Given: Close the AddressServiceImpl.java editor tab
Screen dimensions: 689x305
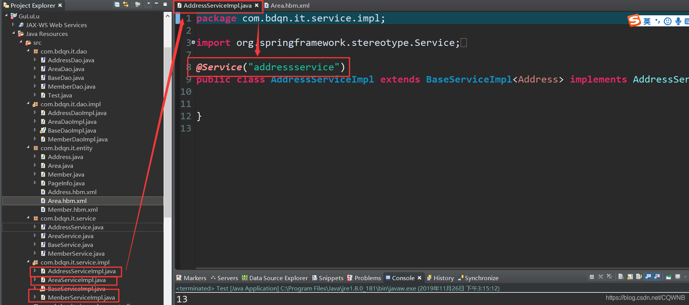Looking at the screenshot, I should (x=257, y=5).
